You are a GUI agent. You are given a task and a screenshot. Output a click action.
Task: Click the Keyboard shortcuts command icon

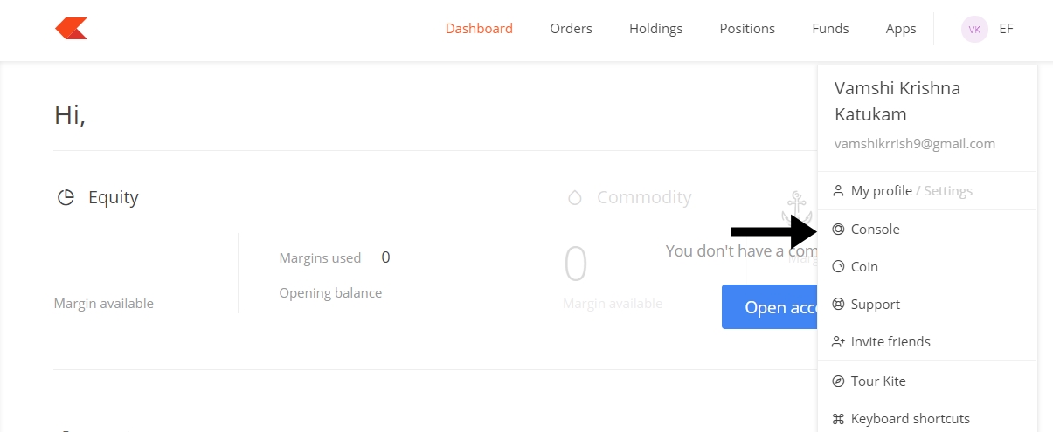pos(838,419)
